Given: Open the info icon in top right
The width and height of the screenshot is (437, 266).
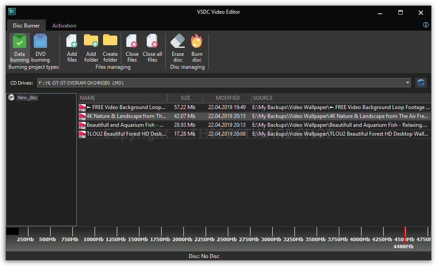Looking at the screenshot, I should (425, 25).
